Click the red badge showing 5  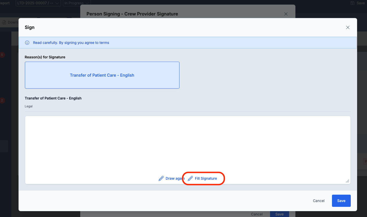pyautogui.click(x=2, y=55)
